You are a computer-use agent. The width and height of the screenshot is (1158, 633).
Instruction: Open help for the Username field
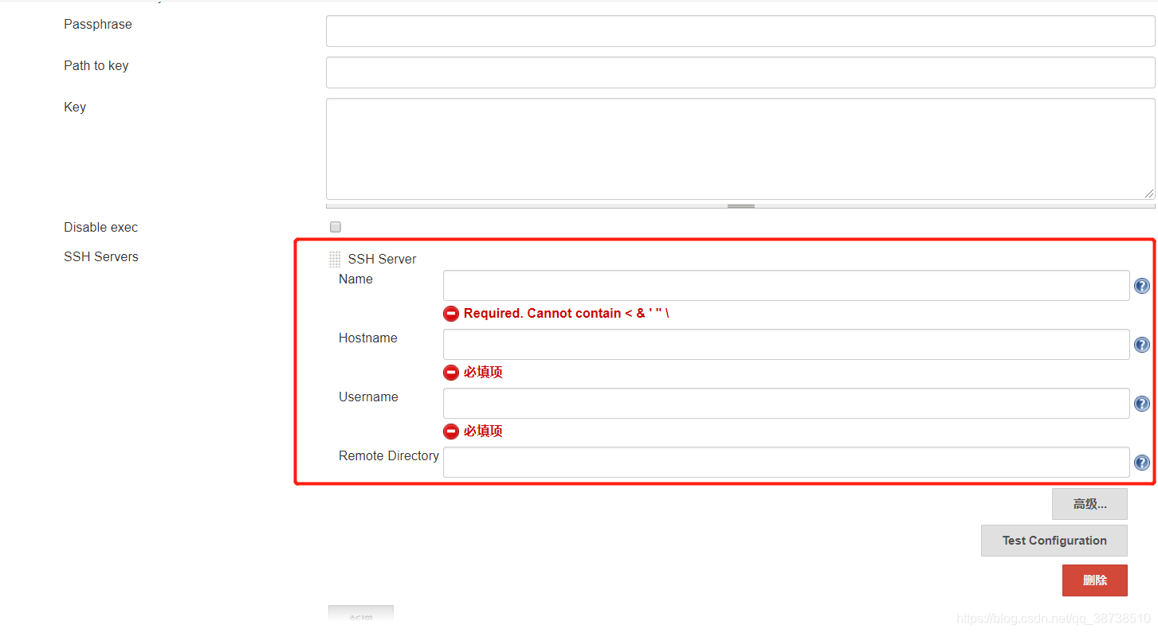[1141, 403]
